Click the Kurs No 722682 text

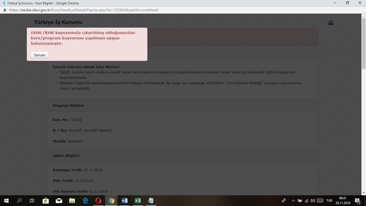pyautogui.click(x=67, y=120)
